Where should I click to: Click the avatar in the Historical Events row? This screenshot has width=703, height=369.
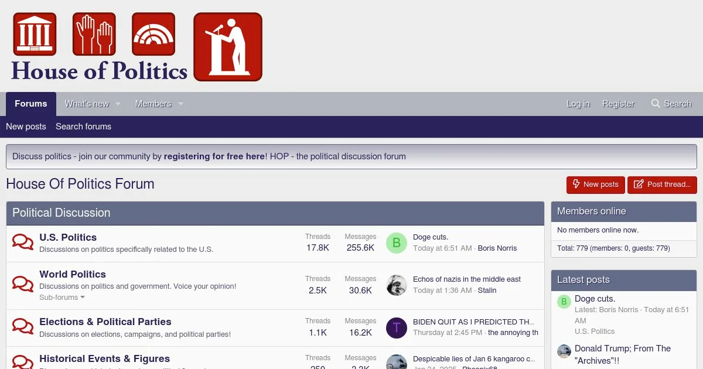(397, 362)
